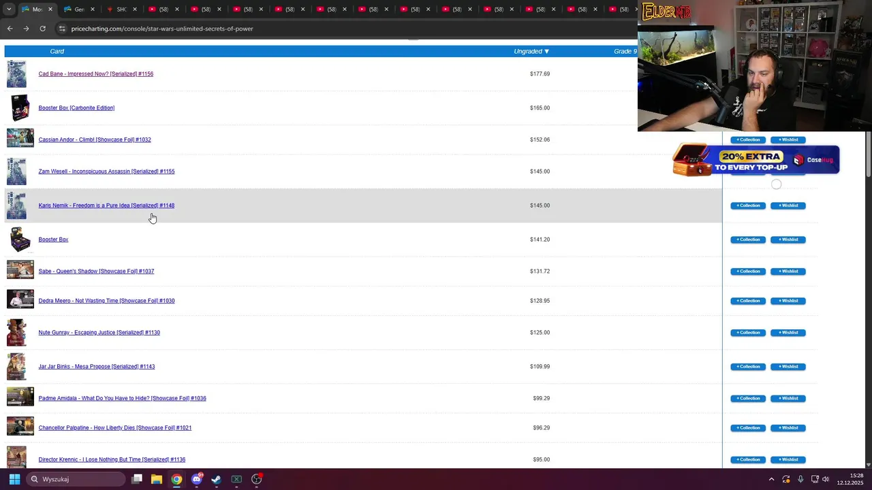Open the Windows Start menu

click(x=14, y=479)
